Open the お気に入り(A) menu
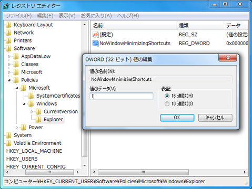This screenshot has width=252, height=189. (96, 16)
